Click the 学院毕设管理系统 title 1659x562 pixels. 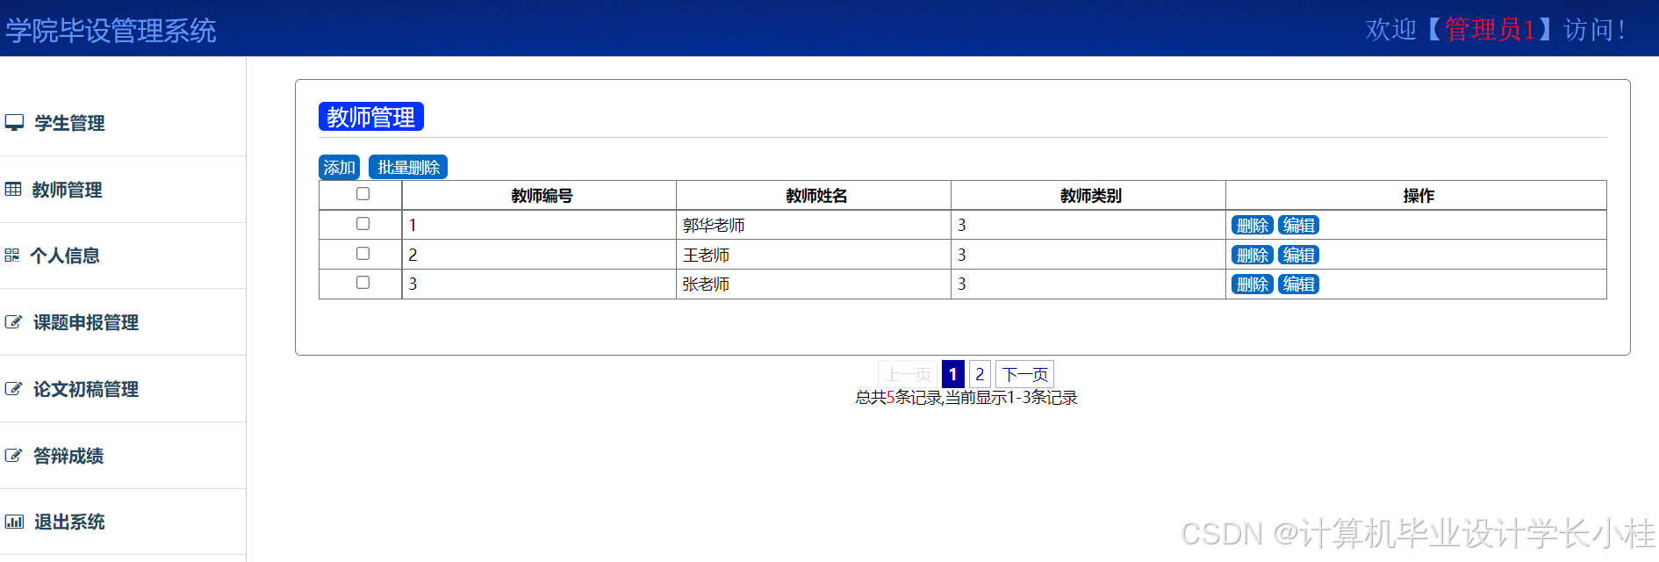click(111, 31)
